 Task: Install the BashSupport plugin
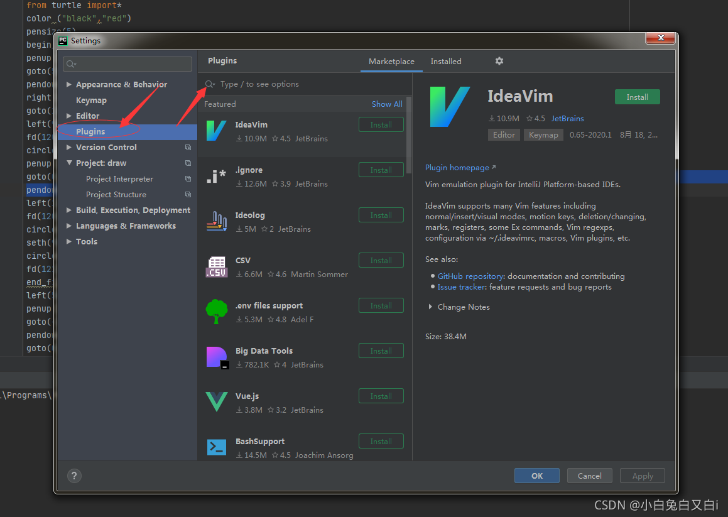click(x=381, y=441)
